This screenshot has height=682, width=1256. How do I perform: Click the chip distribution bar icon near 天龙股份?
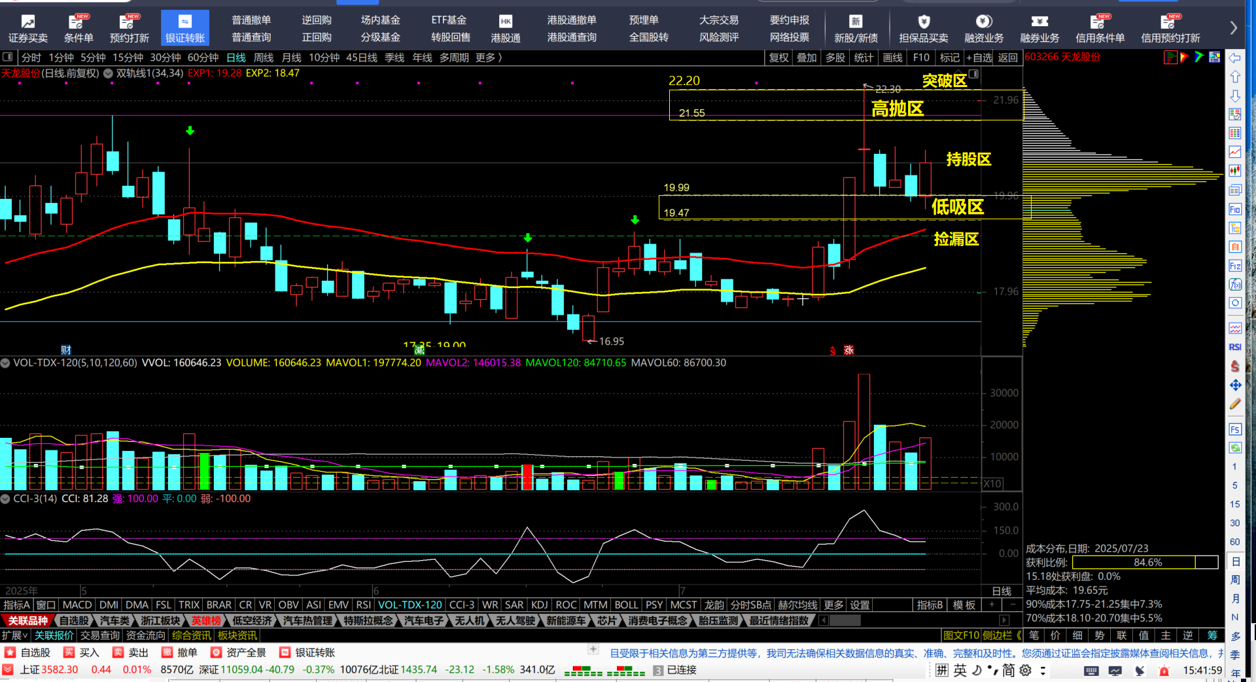(1170, 58)
